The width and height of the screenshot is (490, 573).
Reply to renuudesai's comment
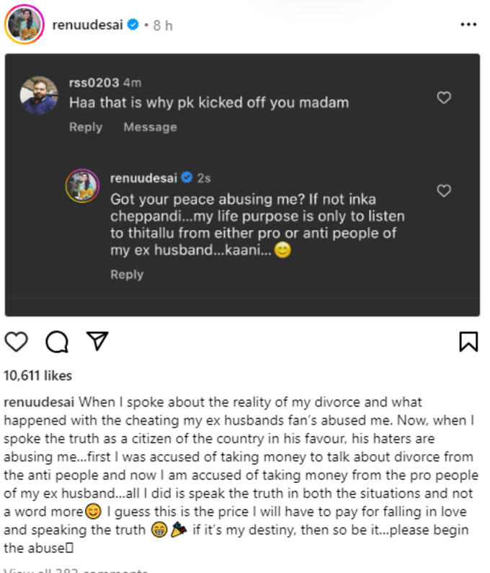point(127,275)
